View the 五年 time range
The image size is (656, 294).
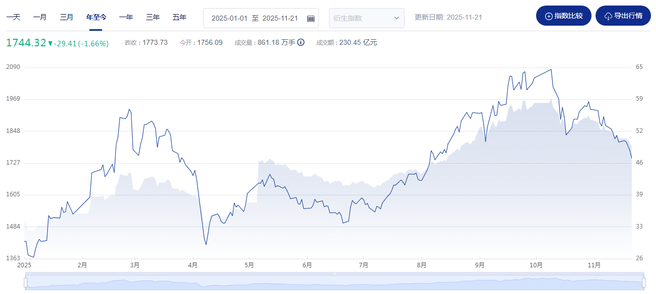(x=179, y=17)
